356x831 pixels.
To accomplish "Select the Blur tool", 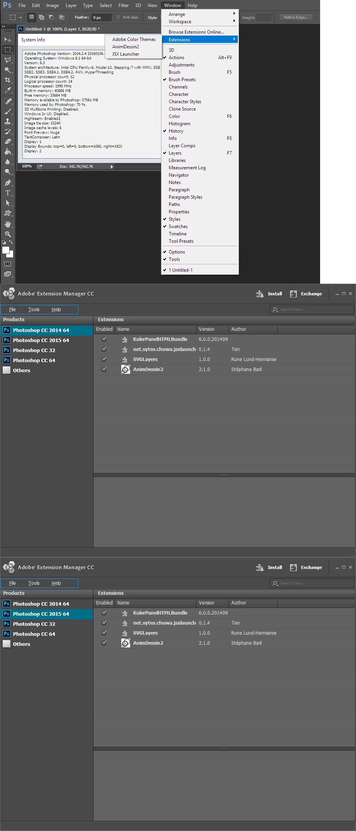I will pos(8,162).
